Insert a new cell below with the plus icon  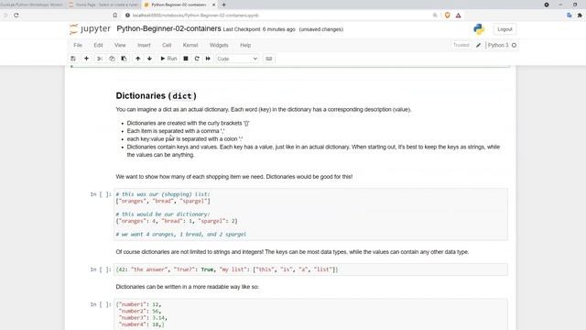[x=86, y=59]
